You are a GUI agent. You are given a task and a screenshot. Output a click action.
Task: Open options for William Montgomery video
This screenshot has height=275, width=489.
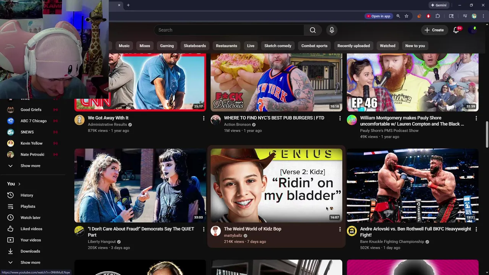pyautogui.click(x=476, y=118)
